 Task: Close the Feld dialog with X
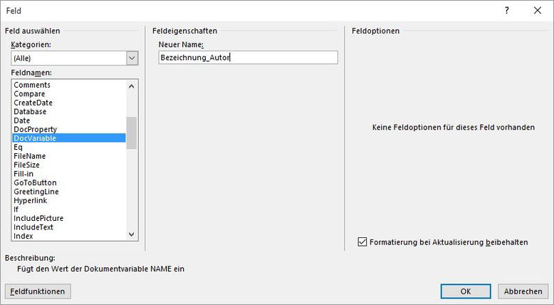(x=538, y=11)
